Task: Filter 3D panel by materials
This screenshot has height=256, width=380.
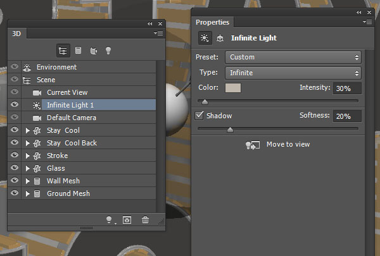Action: (x=93, y=50)
